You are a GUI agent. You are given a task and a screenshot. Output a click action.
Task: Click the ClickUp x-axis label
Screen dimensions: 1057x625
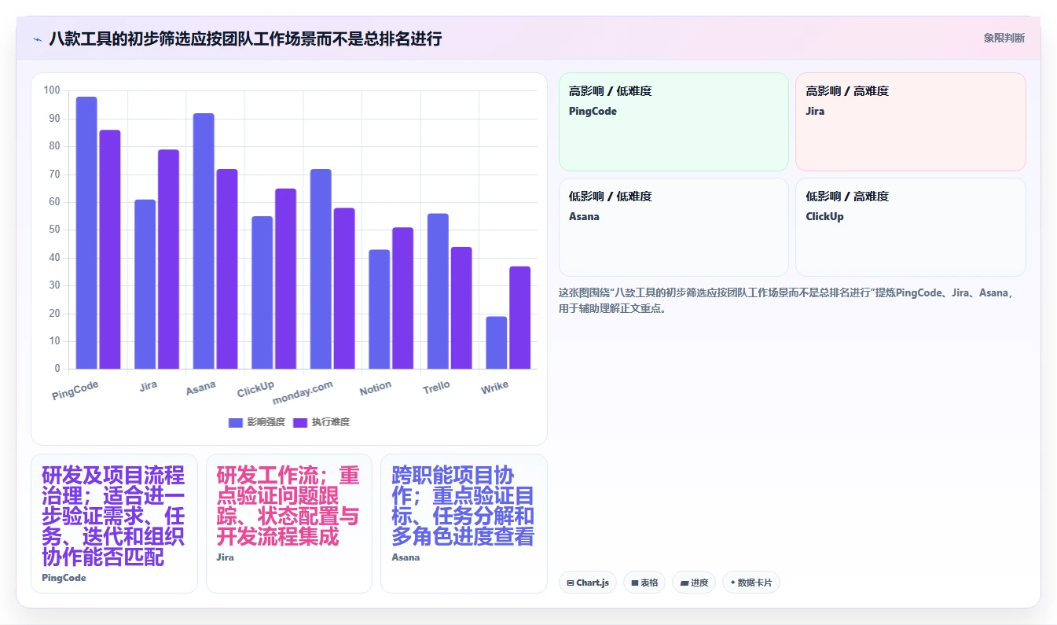point(255,389)
